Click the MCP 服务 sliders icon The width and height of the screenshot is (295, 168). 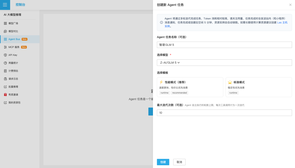[5, 47]
